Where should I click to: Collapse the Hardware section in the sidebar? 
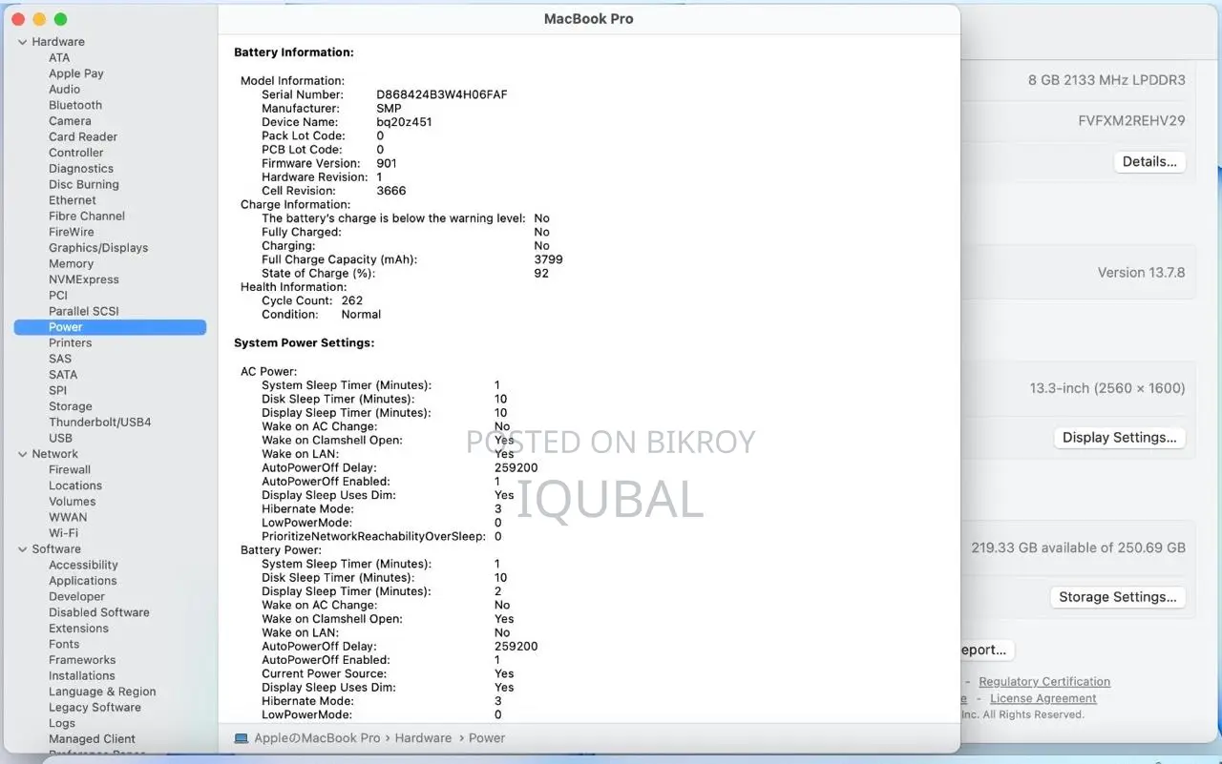(x=23, y=42)
